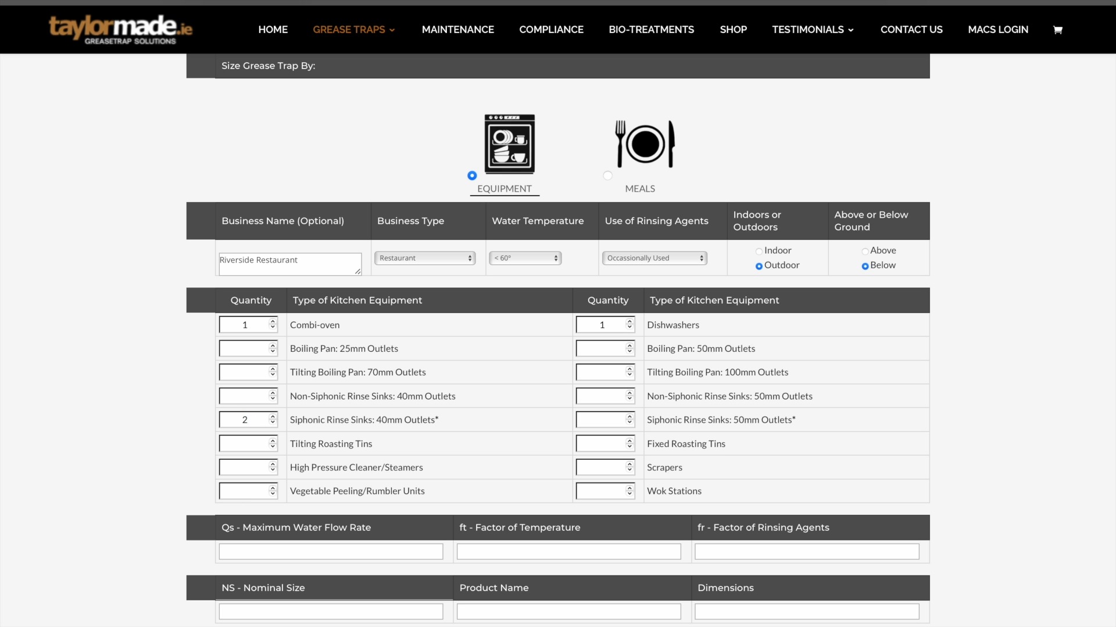Viewport: 1116px width, 627px height.
Task: Choose the Indoor radio option
Action: pyautogui.click(x=759, y=251)
